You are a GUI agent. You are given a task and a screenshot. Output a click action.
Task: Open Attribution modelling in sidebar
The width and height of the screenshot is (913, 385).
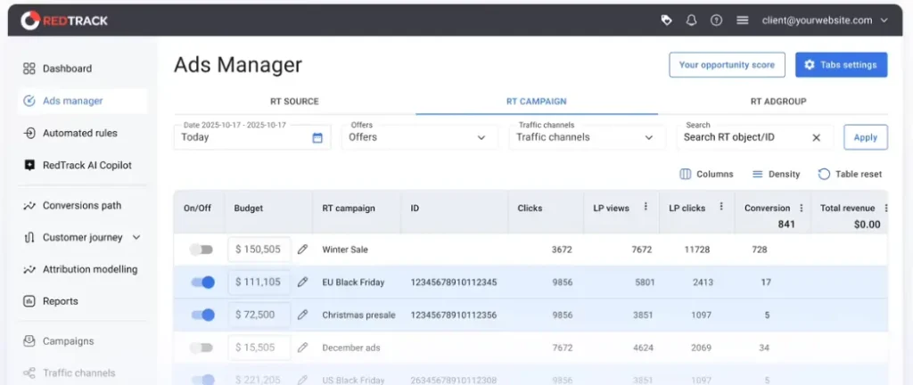click(x=90, y=269)
